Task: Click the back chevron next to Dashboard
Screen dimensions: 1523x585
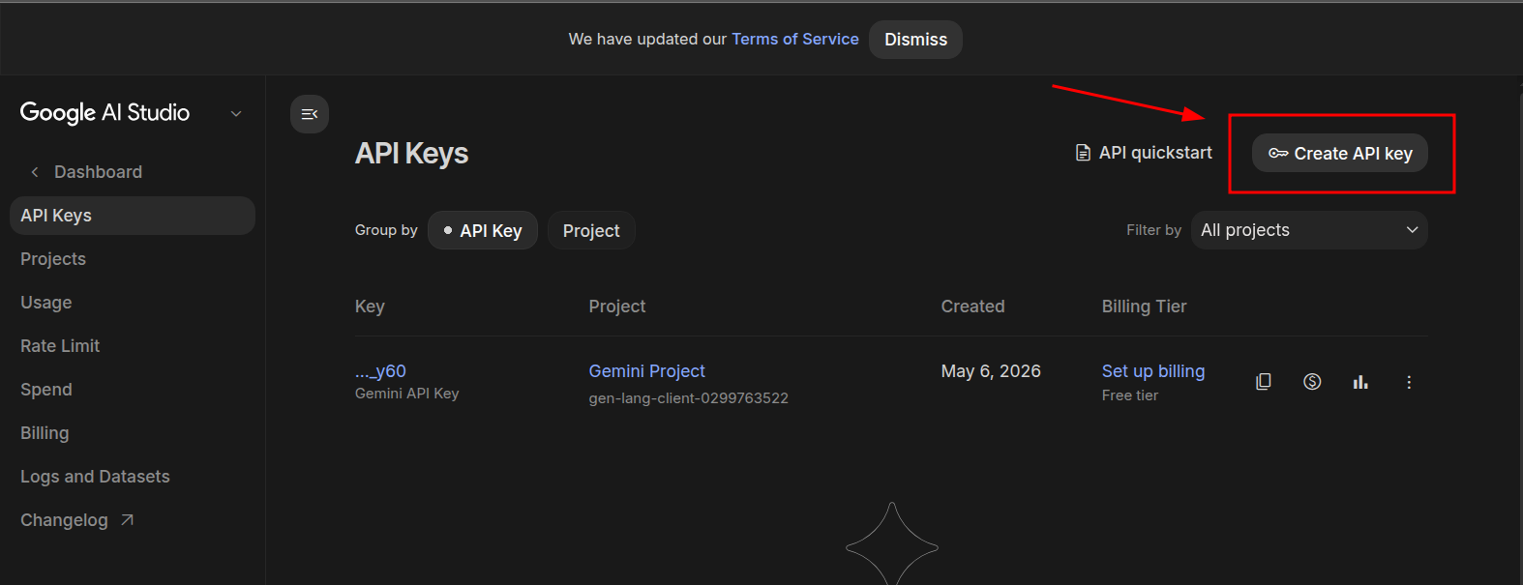Action: tap(35, 172)
